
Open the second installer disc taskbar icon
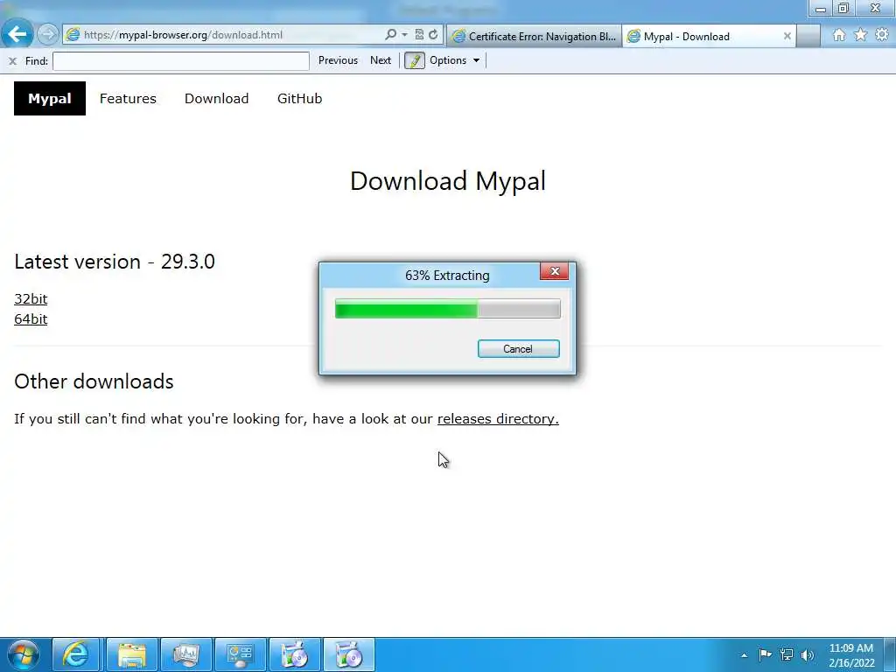click(x=348, y=654)
